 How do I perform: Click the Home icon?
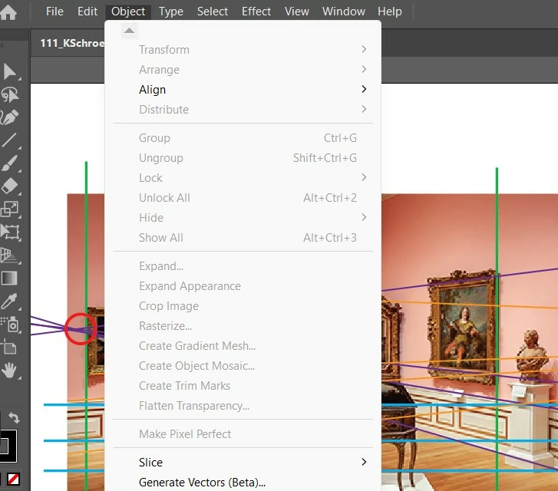click(8, 12)
